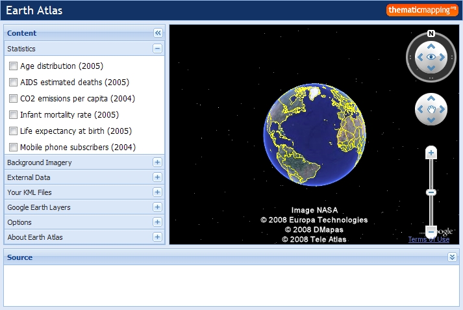The height and width of the screenshot is (310, 463).
Task: Open the Terms of Use link
Action: [x=429, y=239]
